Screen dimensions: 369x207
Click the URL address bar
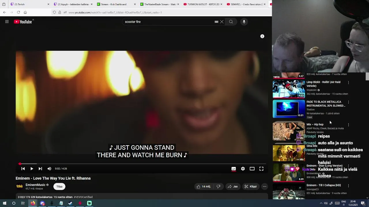point(161,12)
